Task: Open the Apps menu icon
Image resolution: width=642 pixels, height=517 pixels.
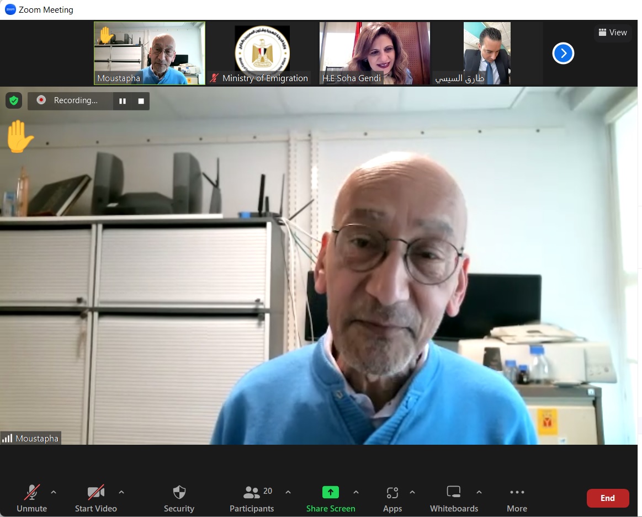Action: (392, 492)
